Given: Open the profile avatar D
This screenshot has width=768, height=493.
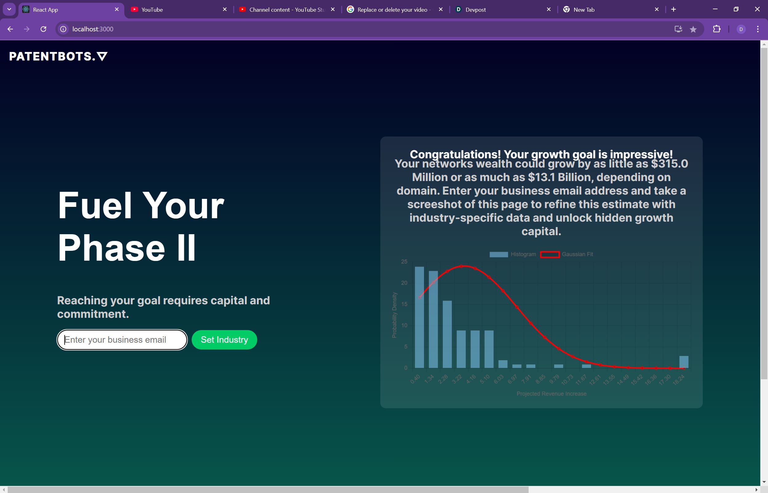Looking at the screenshot, I should point(741,30).
